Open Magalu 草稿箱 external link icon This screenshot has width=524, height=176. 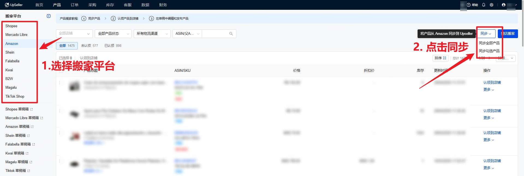tap(31, 162)
